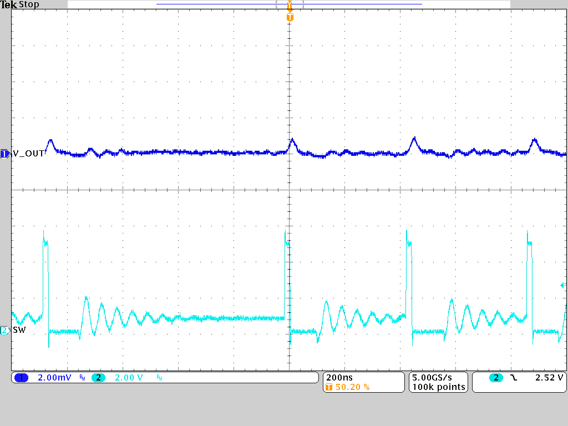This screenshot has height=426, width=568.
Task: Click the 100k points record length display
Action: [438, 387]
